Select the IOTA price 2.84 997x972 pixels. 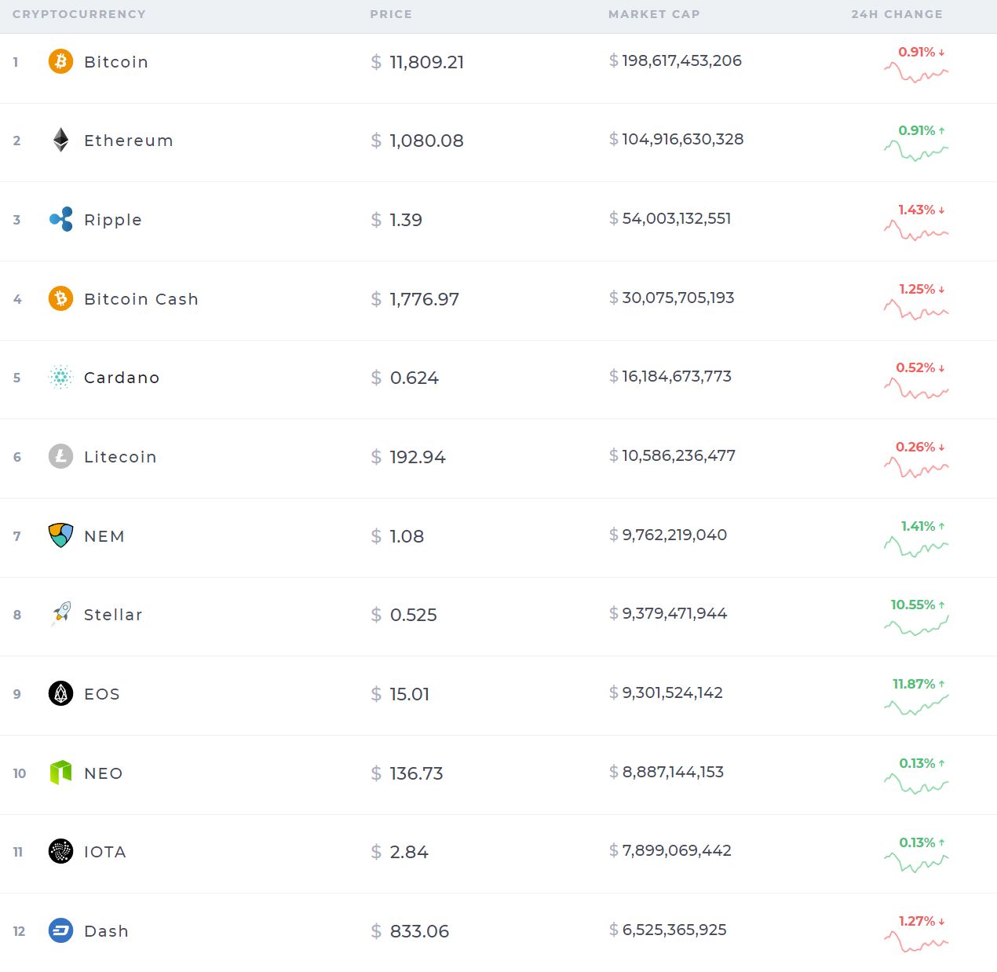pos(409,852)
